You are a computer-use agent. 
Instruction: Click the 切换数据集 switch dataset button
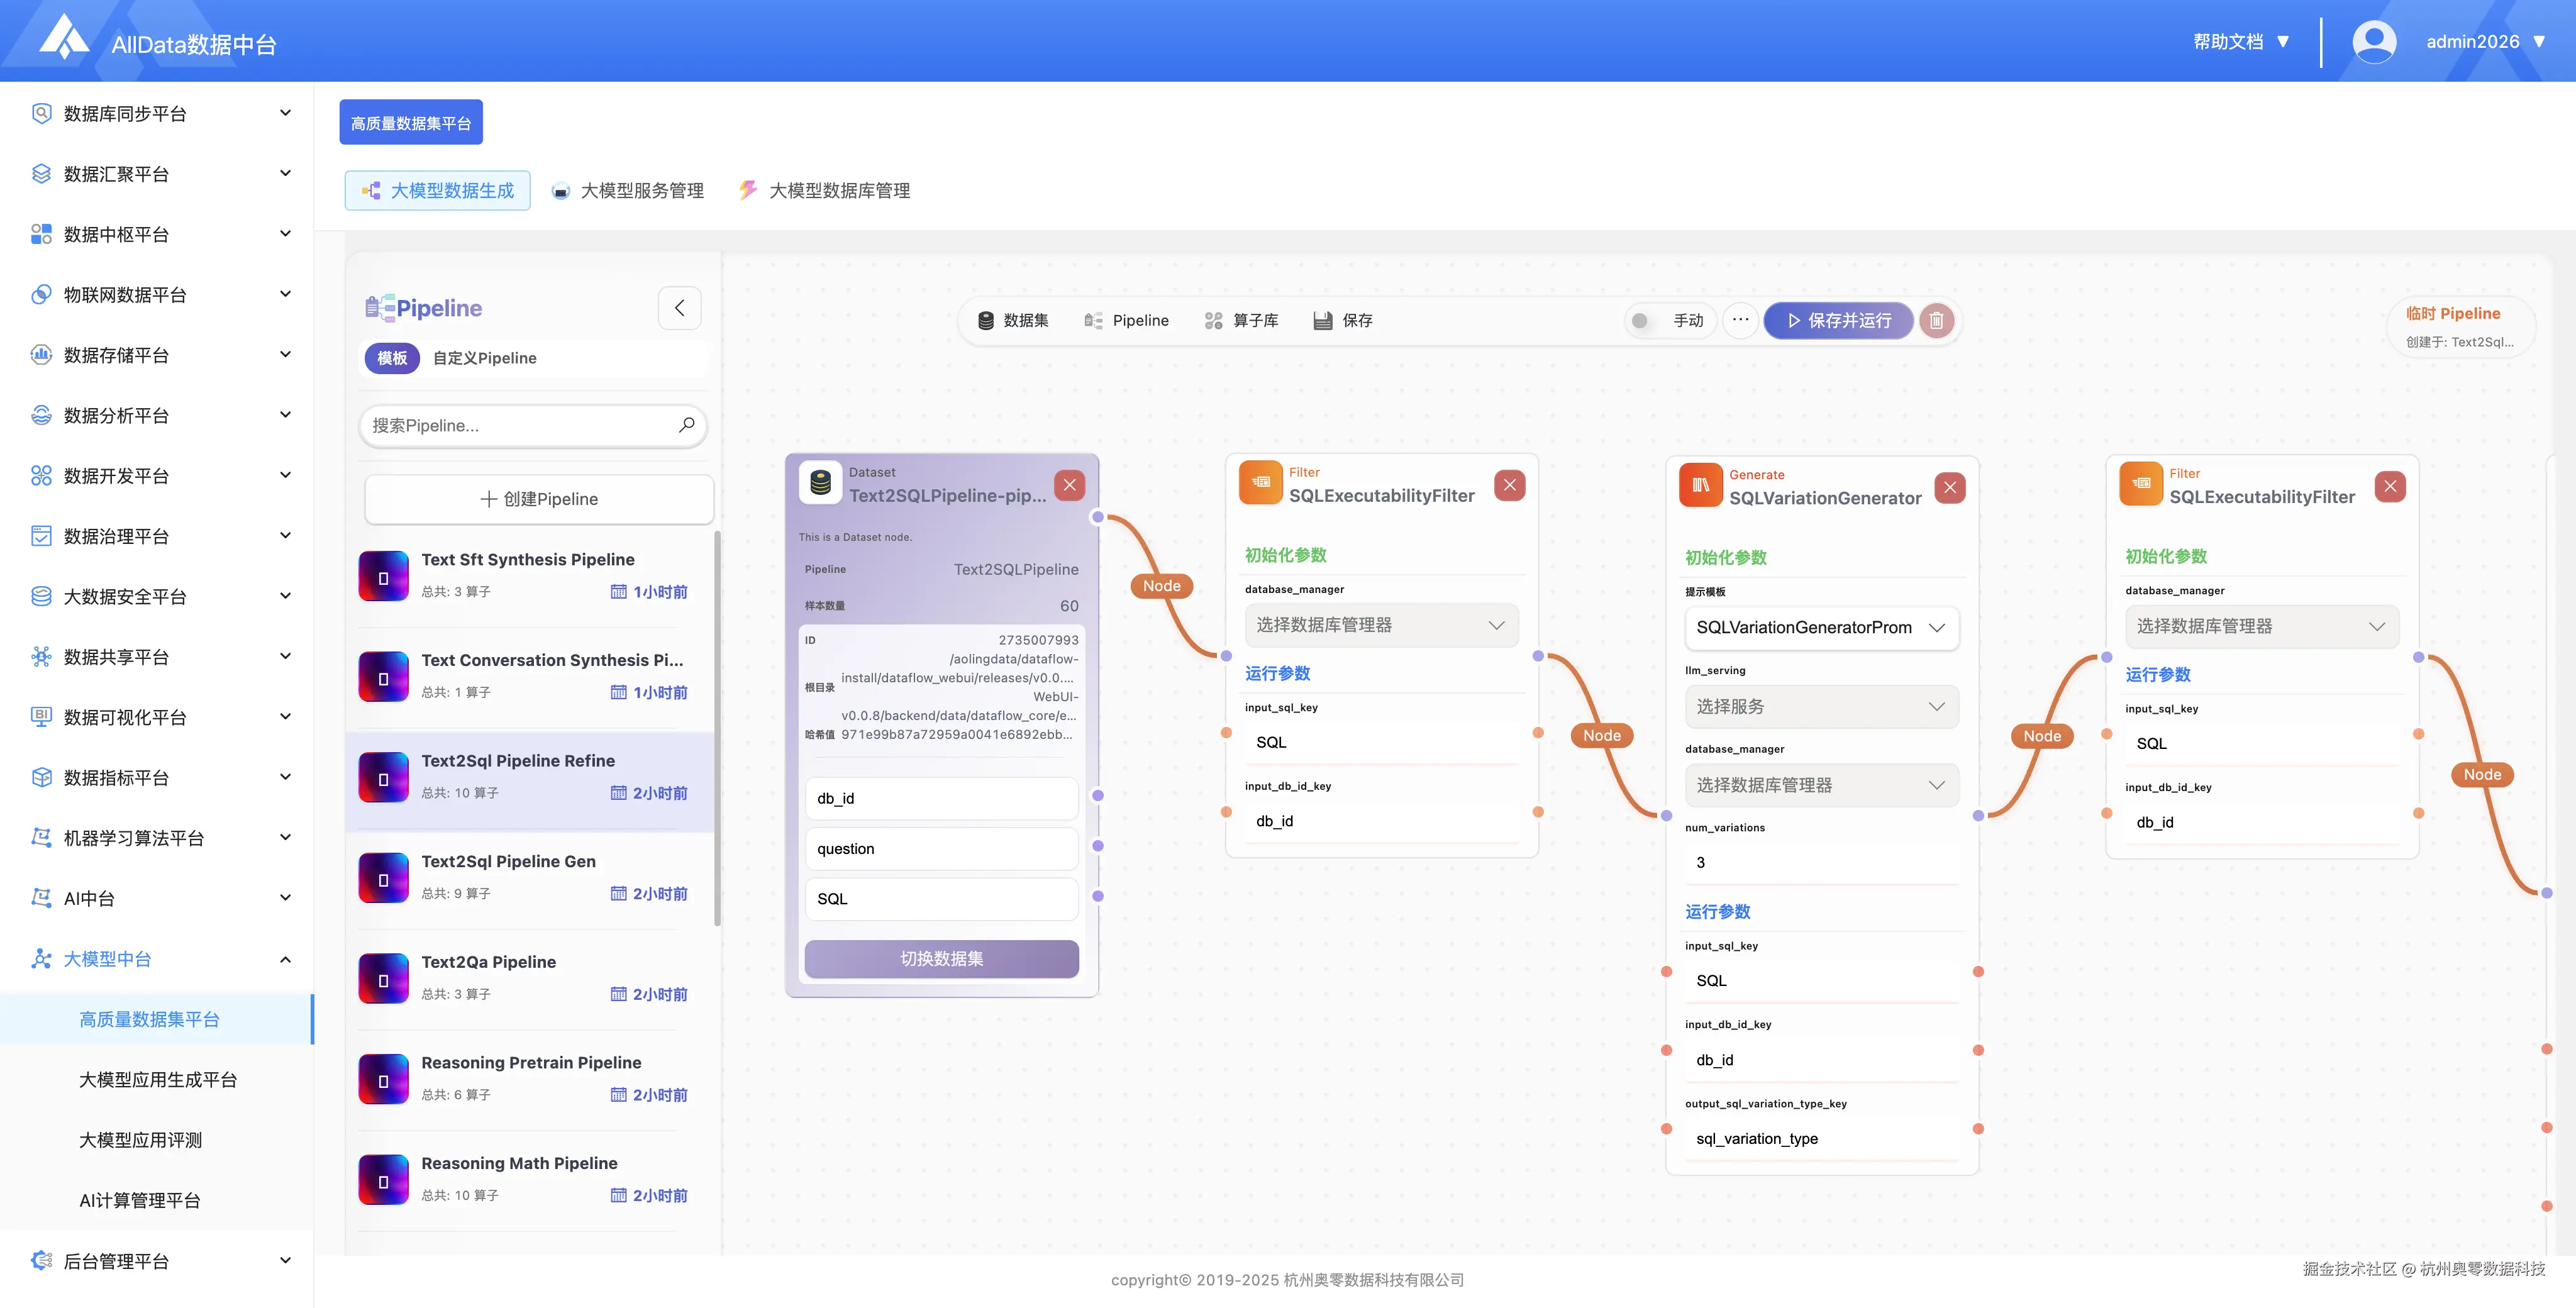point(941,959)
